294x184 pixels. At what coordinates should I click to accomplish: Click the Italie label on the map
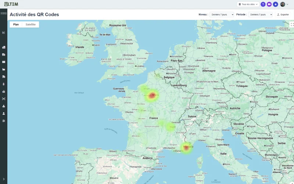[x=223, y=153]
